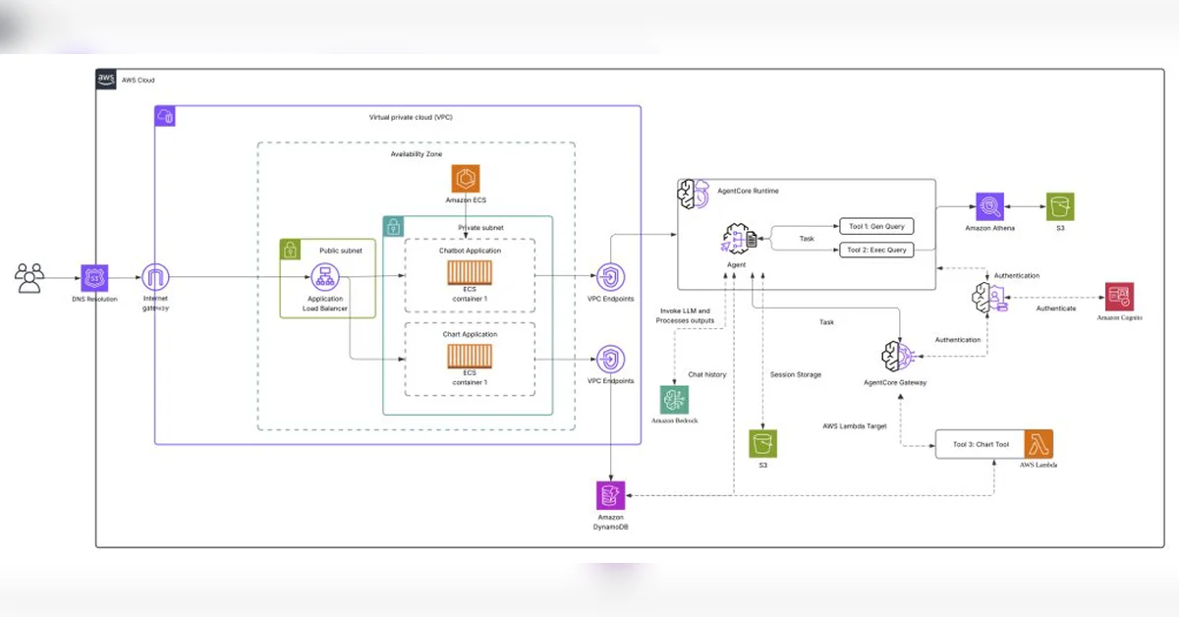1179x617 pixels.
Task: Click VPC Endpoints icon beside Chatbot Application
Action: tap(611, 277)
